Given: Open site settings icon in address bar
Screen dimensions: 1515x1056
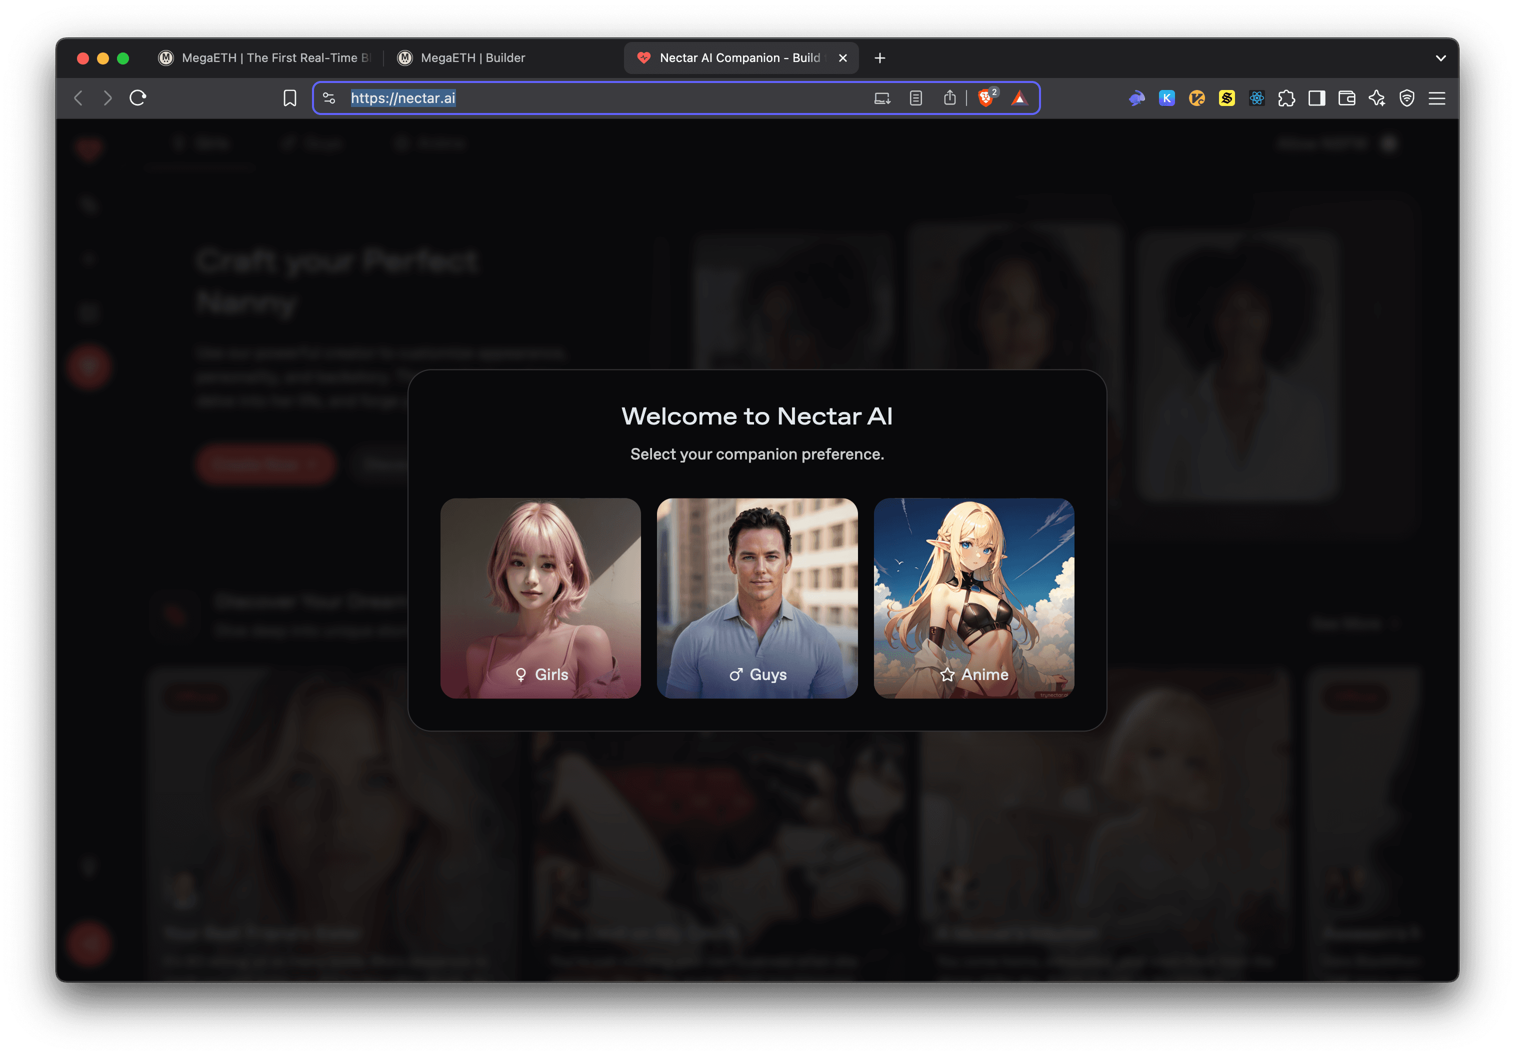Looking at the screenshot, I should [329, 98].
